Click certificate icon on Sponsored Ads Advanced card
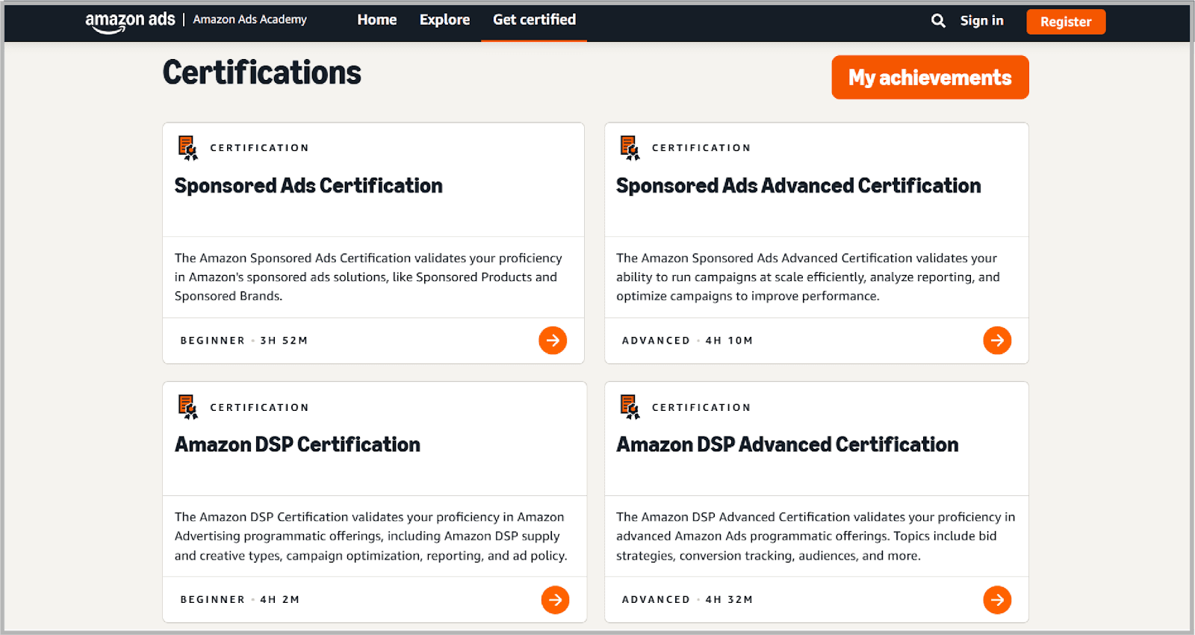Screen dimensions: 1195x635 [630, 148]
